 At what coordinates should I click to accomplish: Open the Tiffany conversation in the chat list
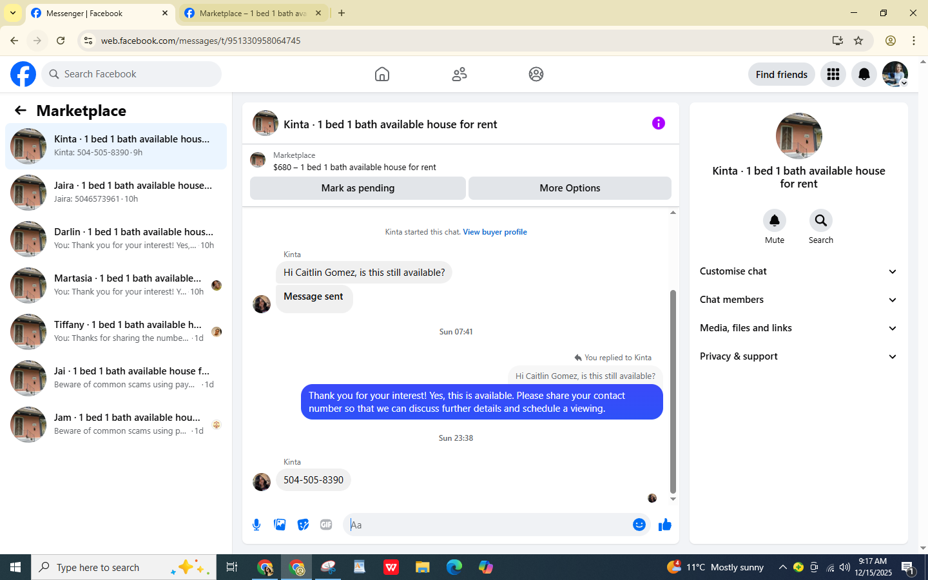pyautogui.click(x=116, y=332)
